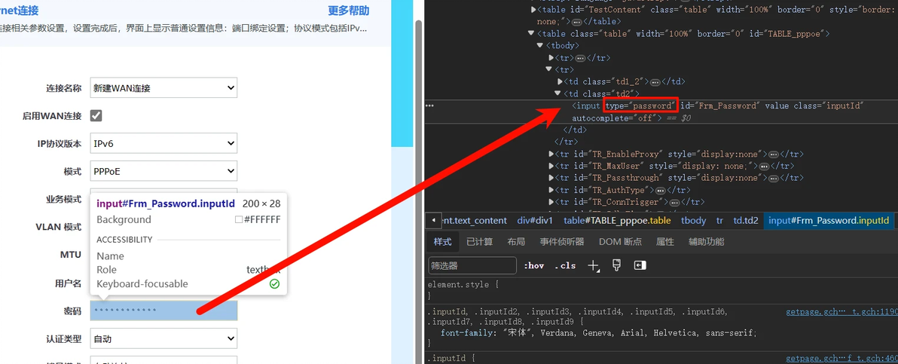Click the cyan scrollbar thumb of the router page

(x=402, y=73)
